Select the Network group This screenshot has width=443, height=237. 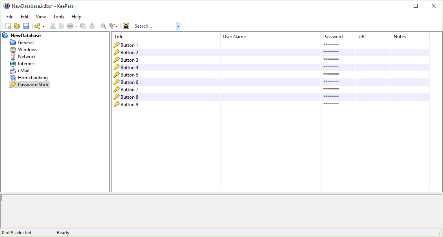(x=27, y=57)
